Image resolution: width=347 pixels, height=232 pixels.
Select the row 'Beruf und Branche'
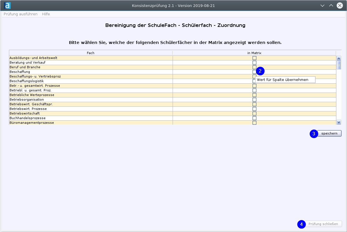point(173,67)
